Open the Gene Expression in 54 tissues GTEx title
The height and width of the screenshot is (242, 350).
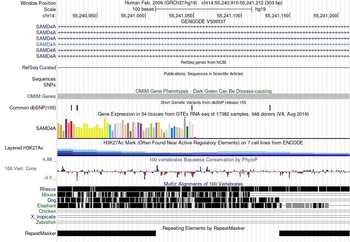[203, 114]
